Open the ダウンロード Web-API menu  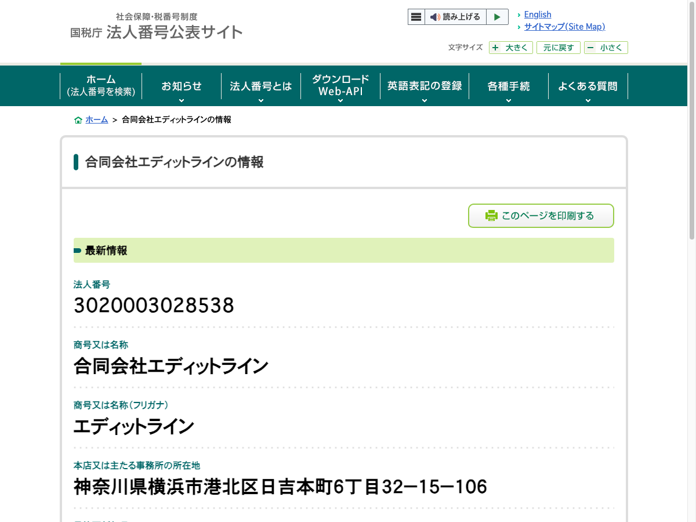tap(340, 86)
